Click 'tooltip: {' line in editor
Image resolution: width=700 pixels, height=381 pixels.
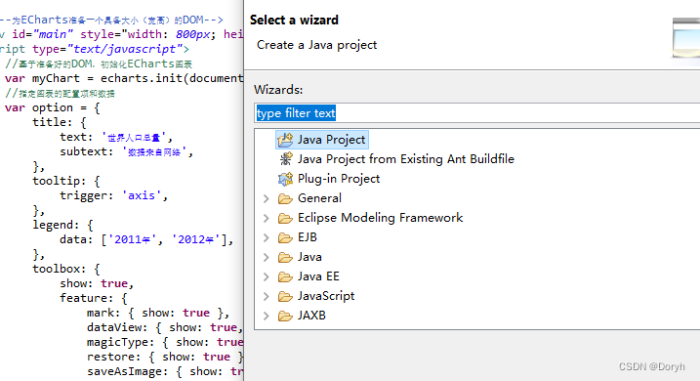(x=66, y=181)
